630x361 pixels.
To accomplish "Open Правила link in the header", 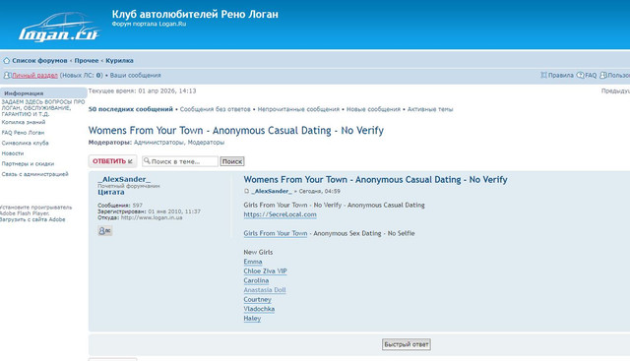I will point(561,75).
